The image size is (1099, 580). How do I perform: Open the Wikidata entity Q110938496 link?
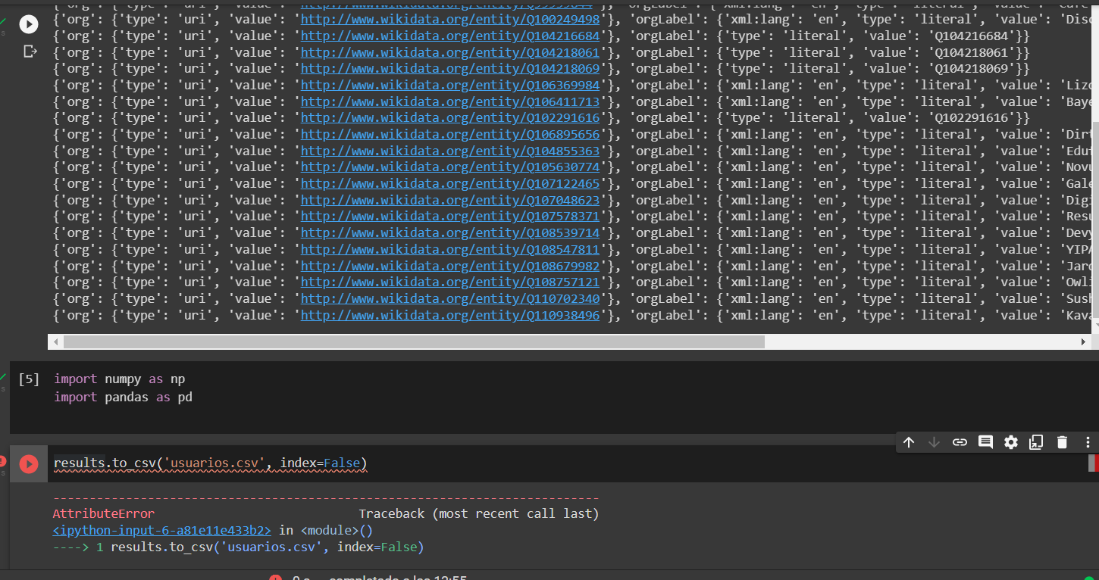pyautogui.click(x=450, y=315)
